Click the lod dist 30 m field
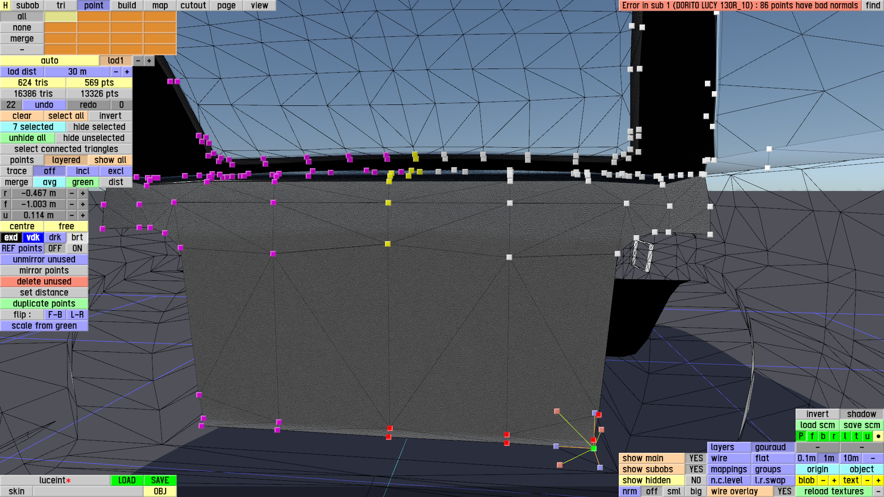884x497 pixels. 77,72
